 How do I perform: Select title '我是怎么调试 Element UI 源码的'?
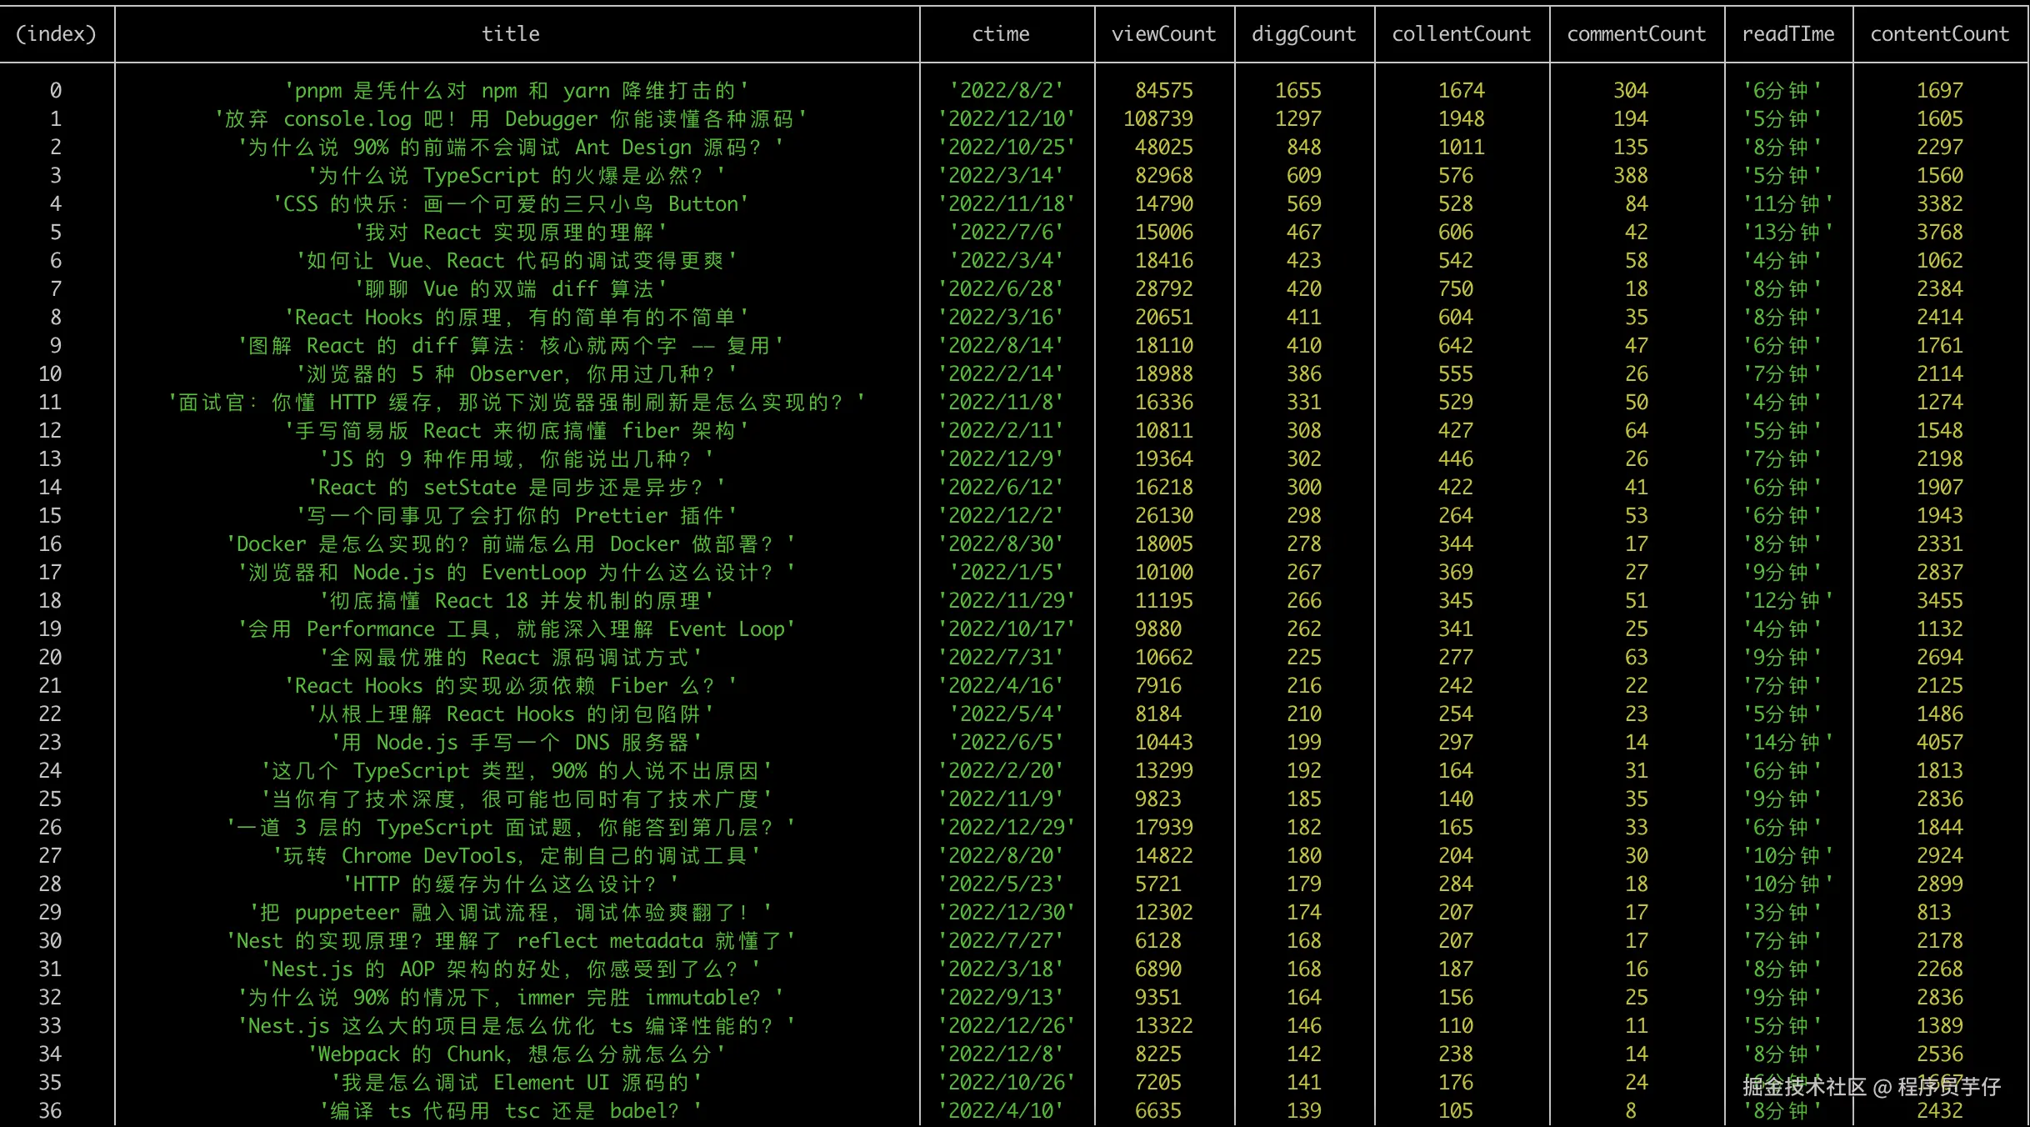pyautogui.click(x=517, y=1083)
